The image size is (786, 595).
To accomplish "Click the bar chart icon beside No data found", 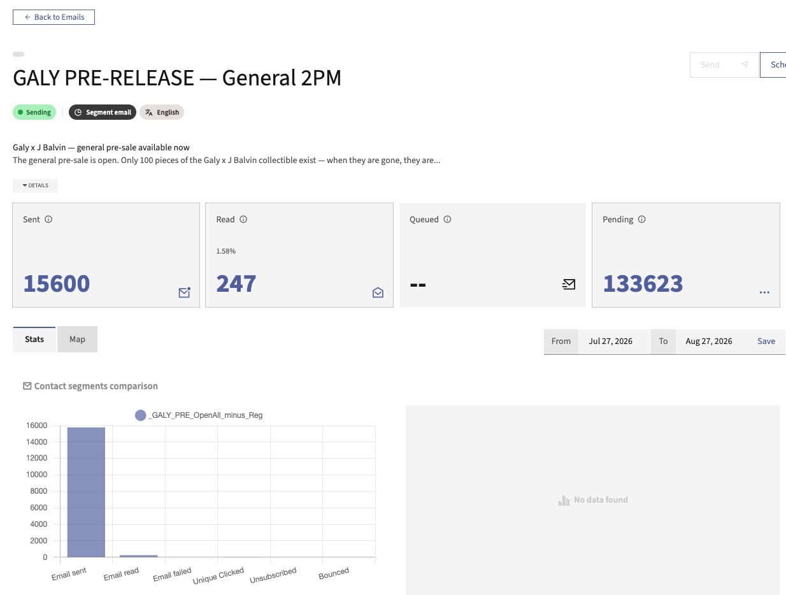I will point(564,500).
